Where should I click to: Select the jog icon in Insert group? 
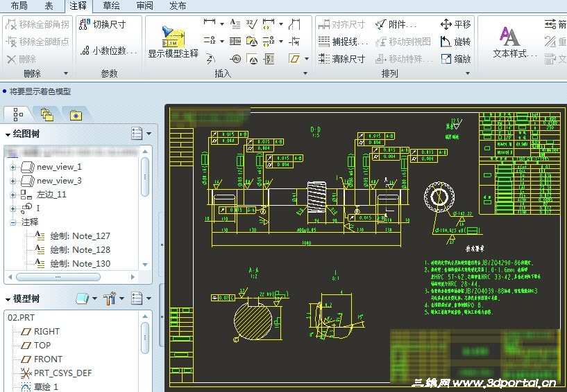coord(295,24)
